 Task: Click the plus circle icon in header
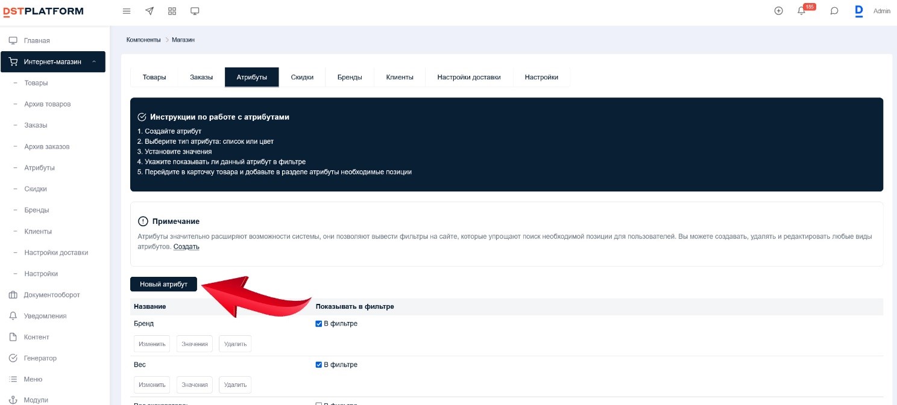tap(778, 11)
